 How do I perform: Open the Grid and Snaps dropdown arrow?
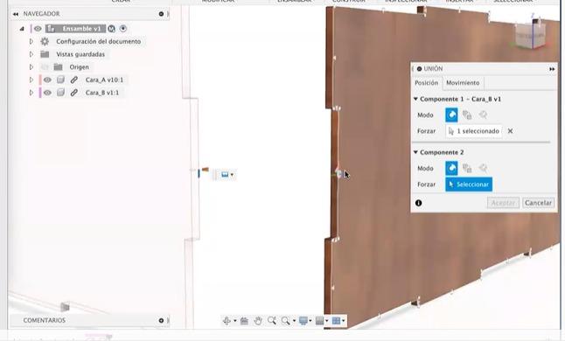(x=327, y=321)
